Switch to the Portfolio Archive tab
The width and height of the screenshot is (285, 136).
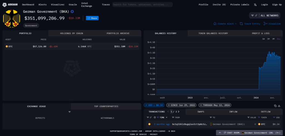[118, 33]
